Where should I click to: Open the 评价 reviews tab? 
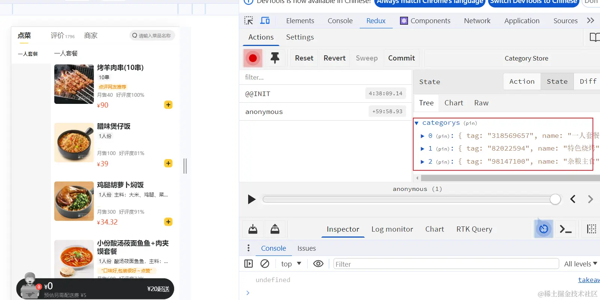click(x=63, y=35)
